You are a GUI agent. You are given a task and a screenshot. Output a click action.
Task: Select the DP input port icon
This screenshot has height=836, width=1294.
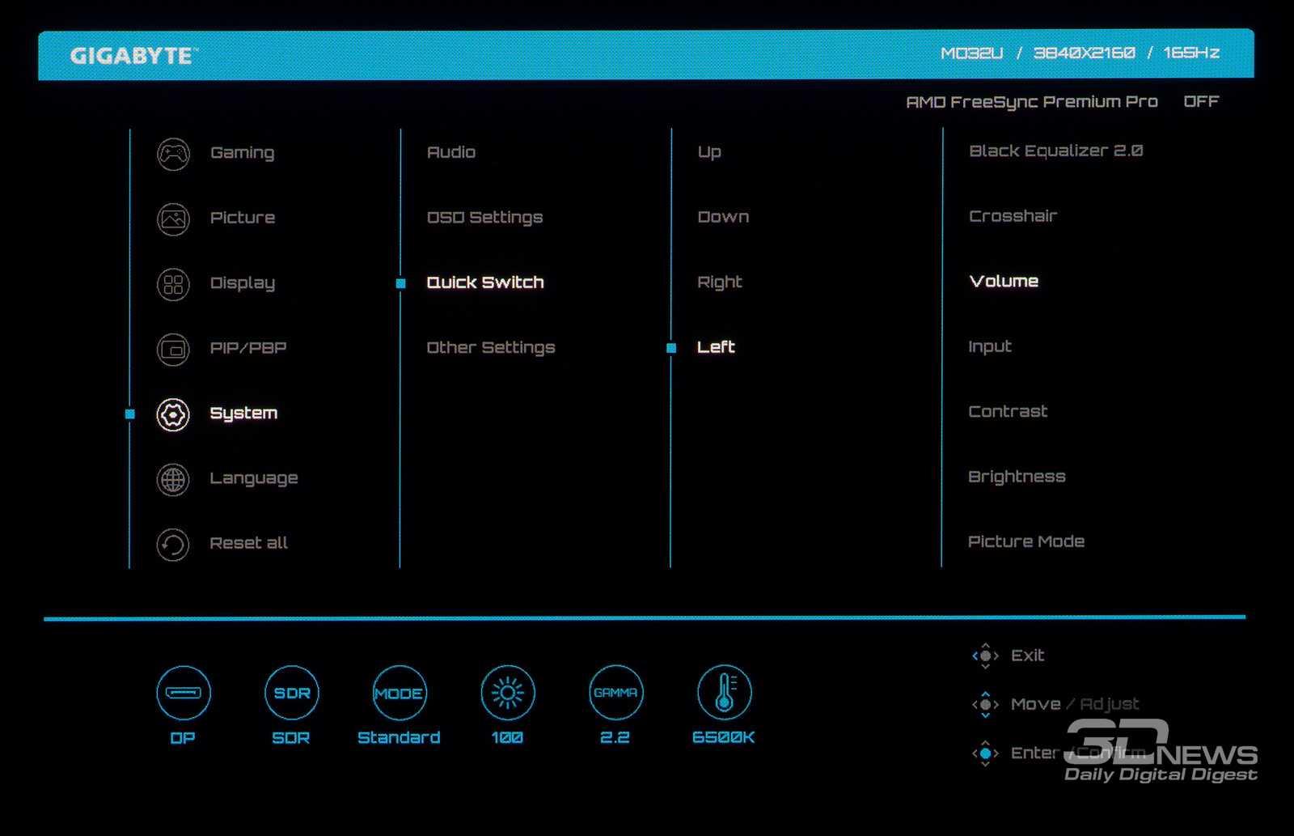(x=184, y=693)
